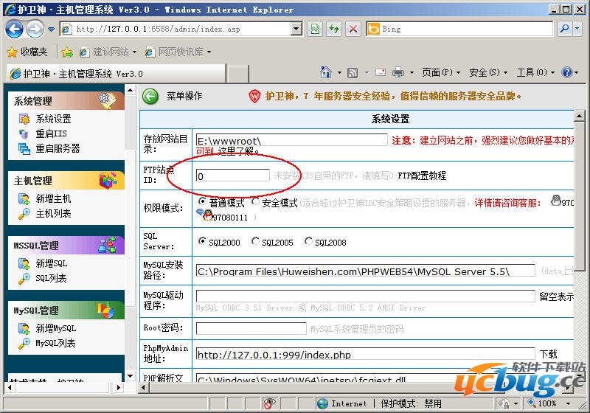The width and height of the screenshot is (590, 413).
Task: Click the popup blocker status bar icon
Action: 268,403
